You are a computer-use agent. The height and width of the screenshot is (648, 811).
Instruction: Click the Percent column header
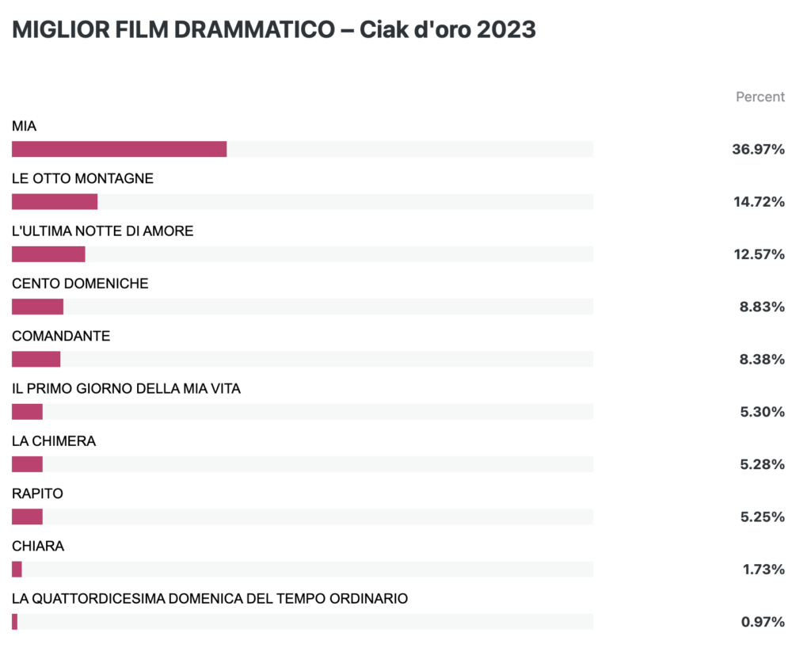pos(760,97)
